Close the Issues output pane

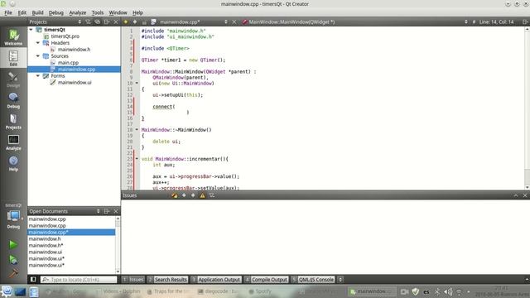(x=525, y=195)
